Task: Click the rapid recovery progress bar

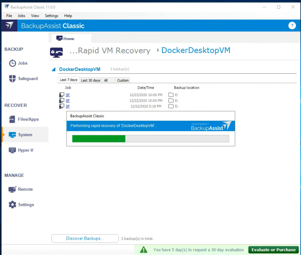Action: tap(150, 138)
